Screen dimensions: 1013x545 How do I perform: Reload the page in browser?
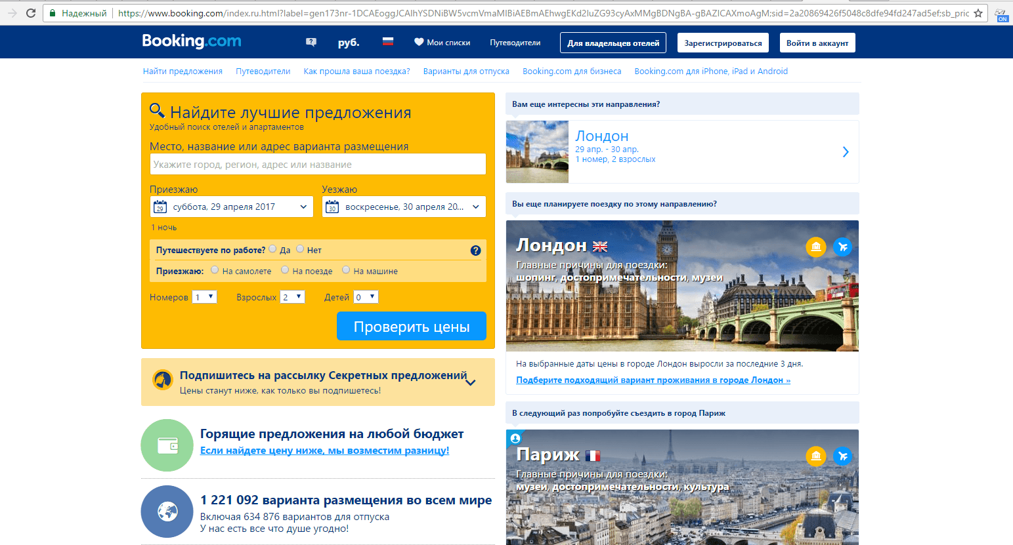[x=31, y=13]
